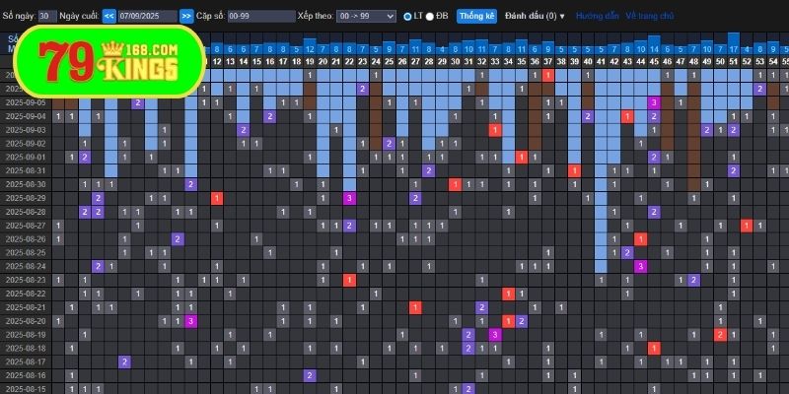Click the 2025-08-30 date row label
Image resolution: width=789 pixels, height=394 pixels.
coord(26,184)
